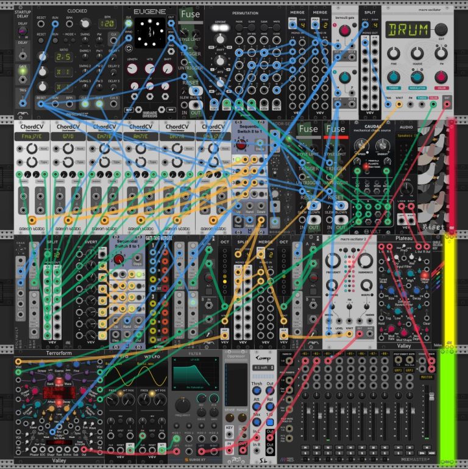Click the Startup Delay GATE output jack
Screen dimensions: 468x469
click(23, 80)
